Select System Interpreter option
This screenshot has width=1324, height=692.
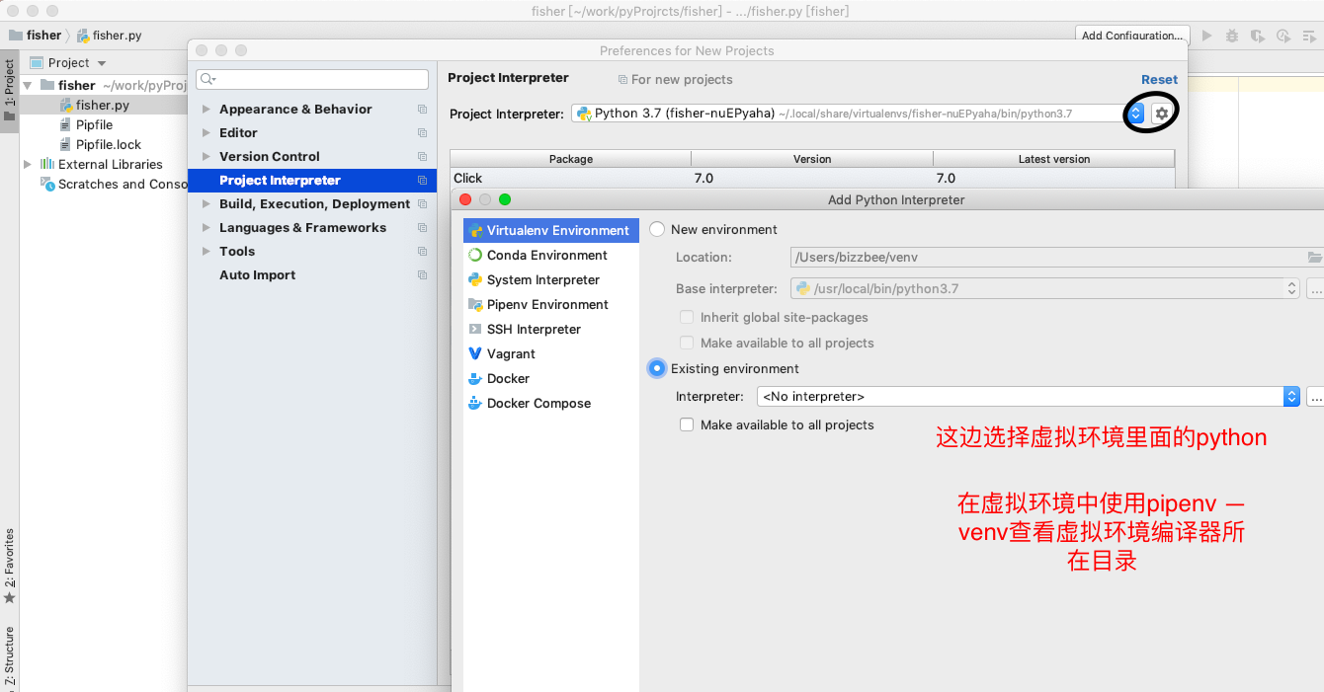click(x=550, y=279)
